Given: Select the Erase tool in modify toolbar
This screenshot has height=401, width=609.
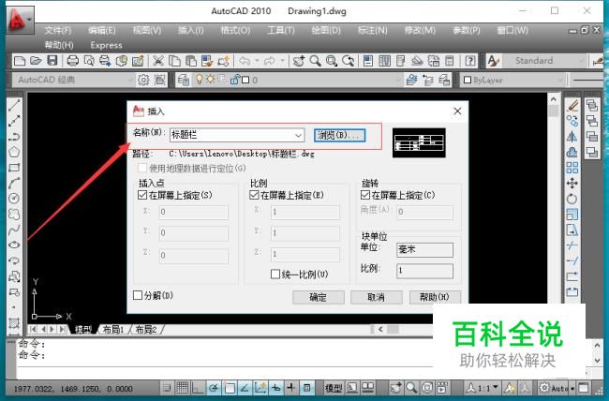Looking at the screenshot, I should coord(572,105).
